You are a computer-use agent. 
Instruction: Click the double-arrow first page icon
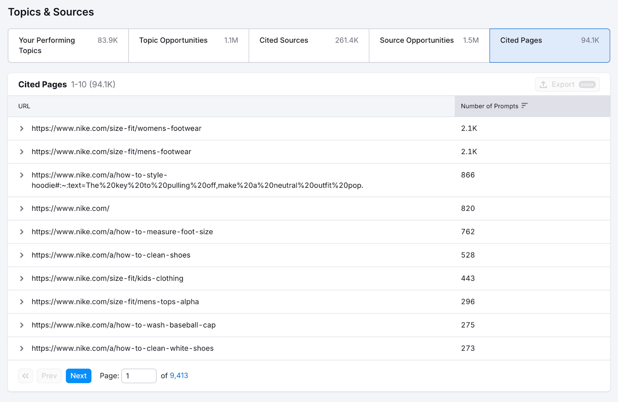(25, 376)
